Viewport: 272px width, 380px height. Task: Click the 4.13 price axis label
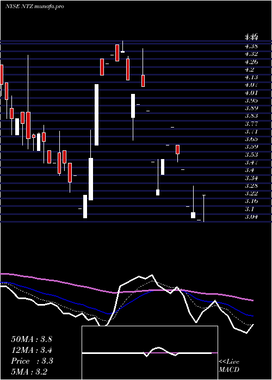251,77
